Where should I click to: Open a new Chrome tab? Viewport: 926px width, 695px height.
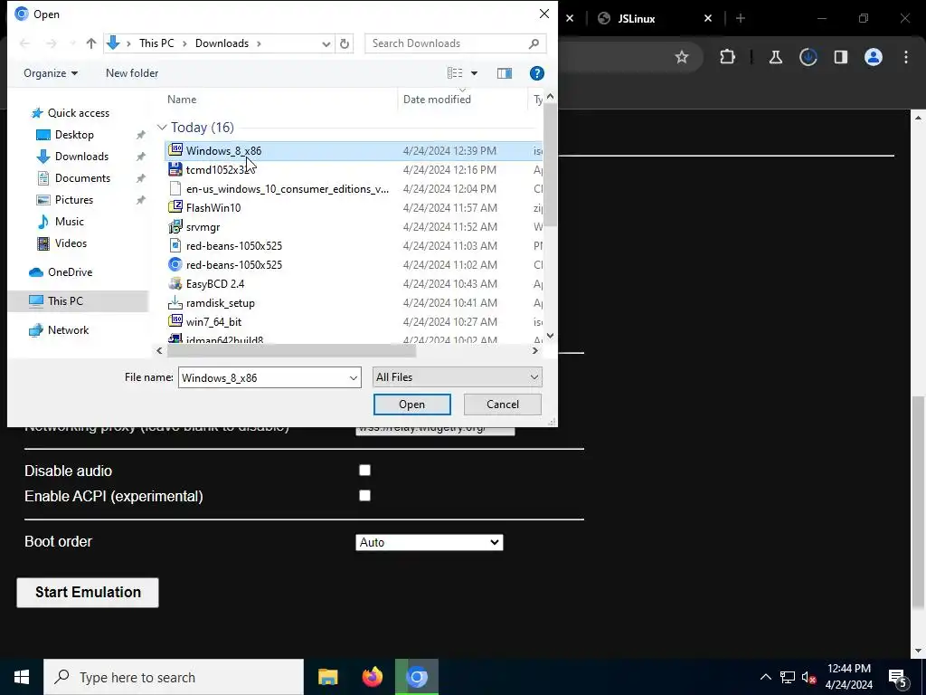click(740, 18)
